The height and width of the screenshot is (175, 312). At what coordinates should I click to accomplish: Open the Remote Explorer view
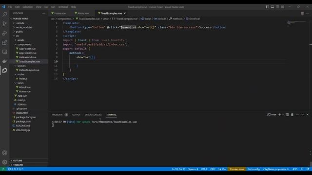pos(4,52)
